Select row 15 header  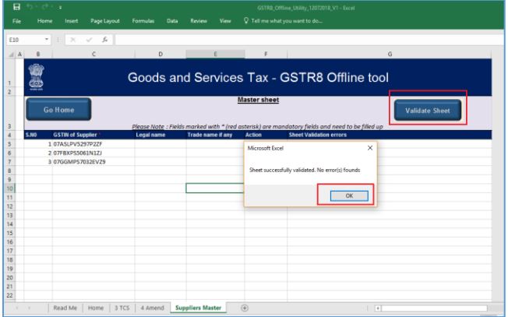click(x=9, y=233)
